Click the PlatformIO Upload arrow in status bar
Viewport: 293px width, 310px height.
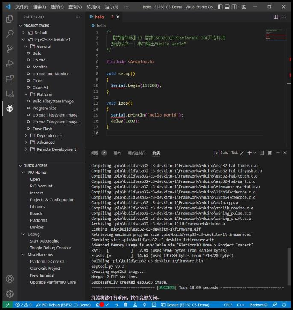point(116,304)
